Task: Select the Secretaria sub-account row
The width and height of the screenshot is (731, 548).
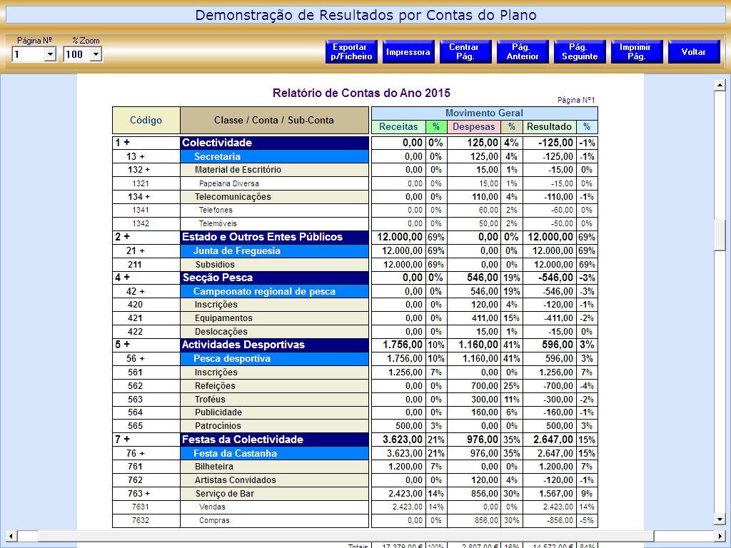Action: click(x=275, y=156)
